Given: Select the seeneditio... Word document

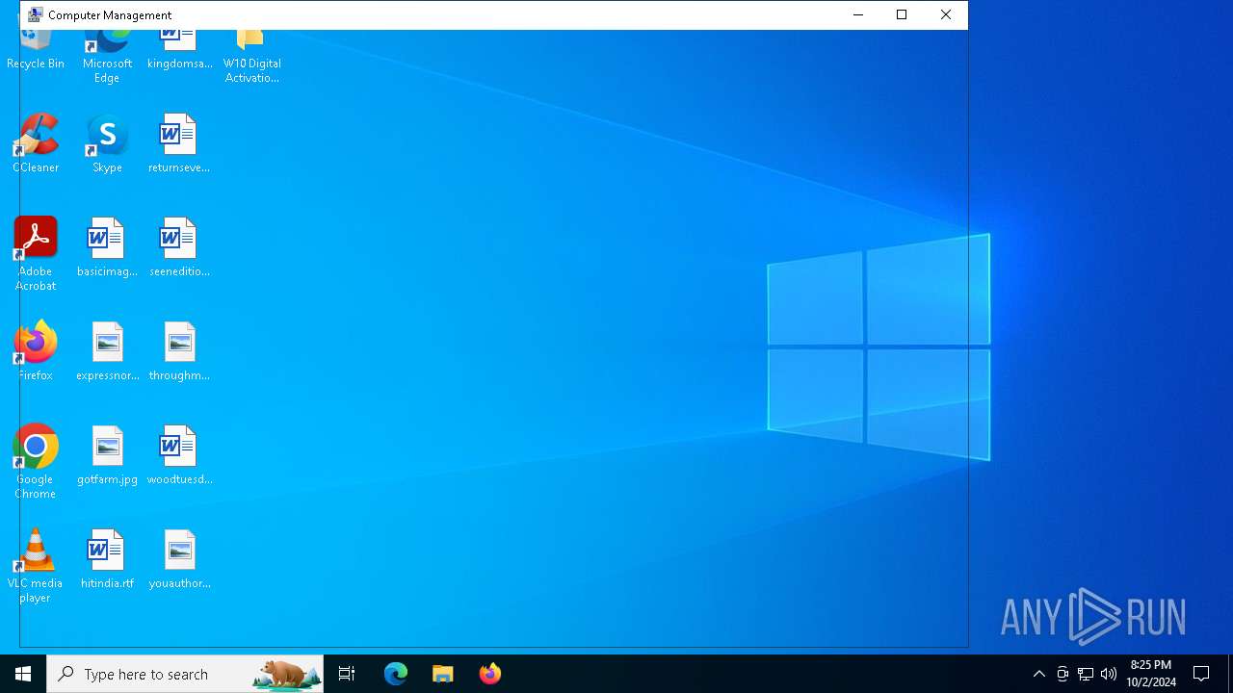Looking at the screenshot, I should tap(179, 247).
